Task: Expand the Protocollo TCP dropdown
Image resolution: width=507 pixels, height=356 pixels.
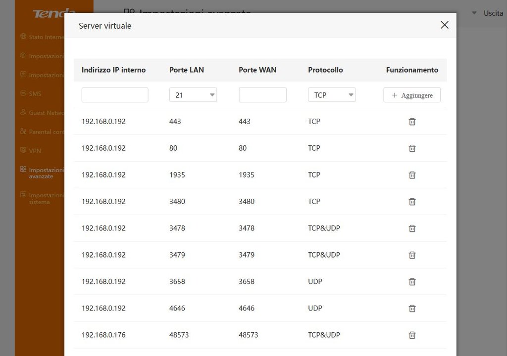Action: tap(332, 95)
